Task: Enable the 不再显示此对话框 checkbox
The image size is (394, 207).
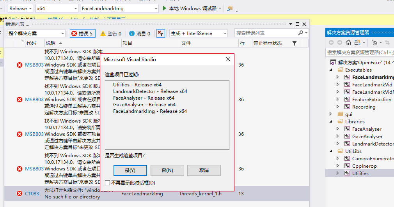Action: click(x=108, y=182)
